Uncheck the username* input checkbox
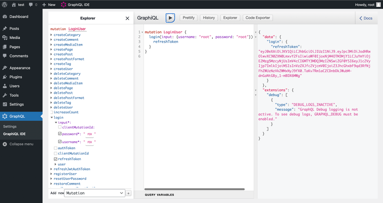The image size is (383, 203). point(60,141)
